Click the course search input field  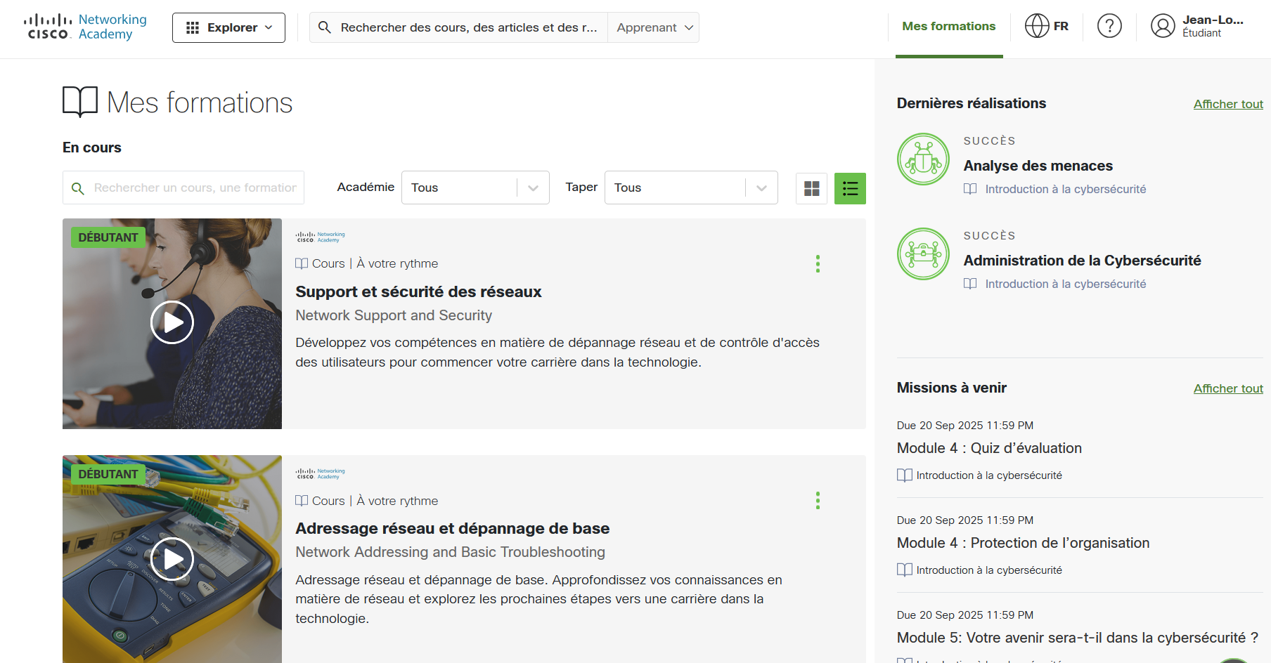(194, 188)
